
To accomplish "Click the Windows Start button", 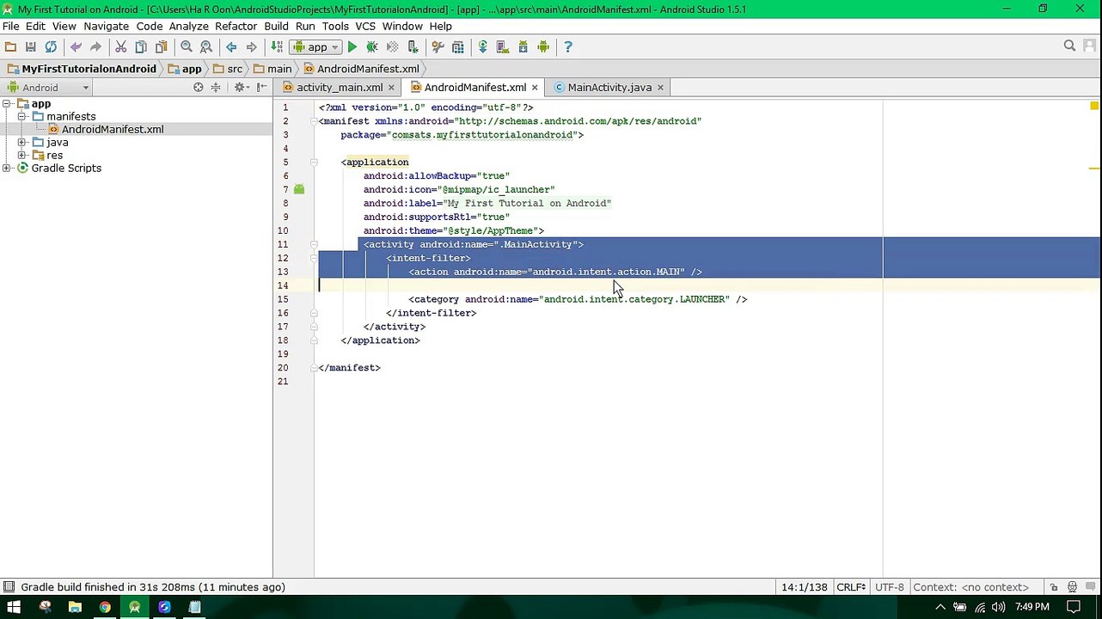I will pos(14,607).
